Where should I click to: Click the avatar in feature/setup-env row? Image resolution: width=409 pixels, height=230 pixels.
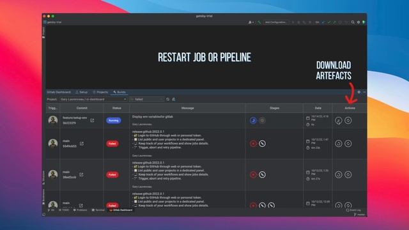click(x=53, y=120)
